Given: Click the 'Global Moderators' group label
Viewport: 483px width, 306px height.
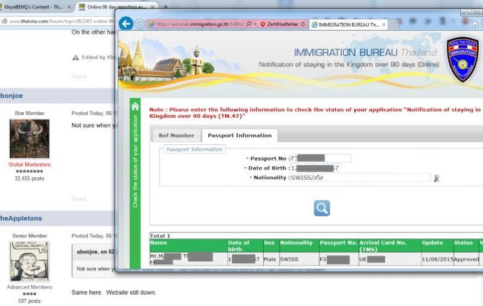Looking at the screenshot, I should [x=30, y=164].
